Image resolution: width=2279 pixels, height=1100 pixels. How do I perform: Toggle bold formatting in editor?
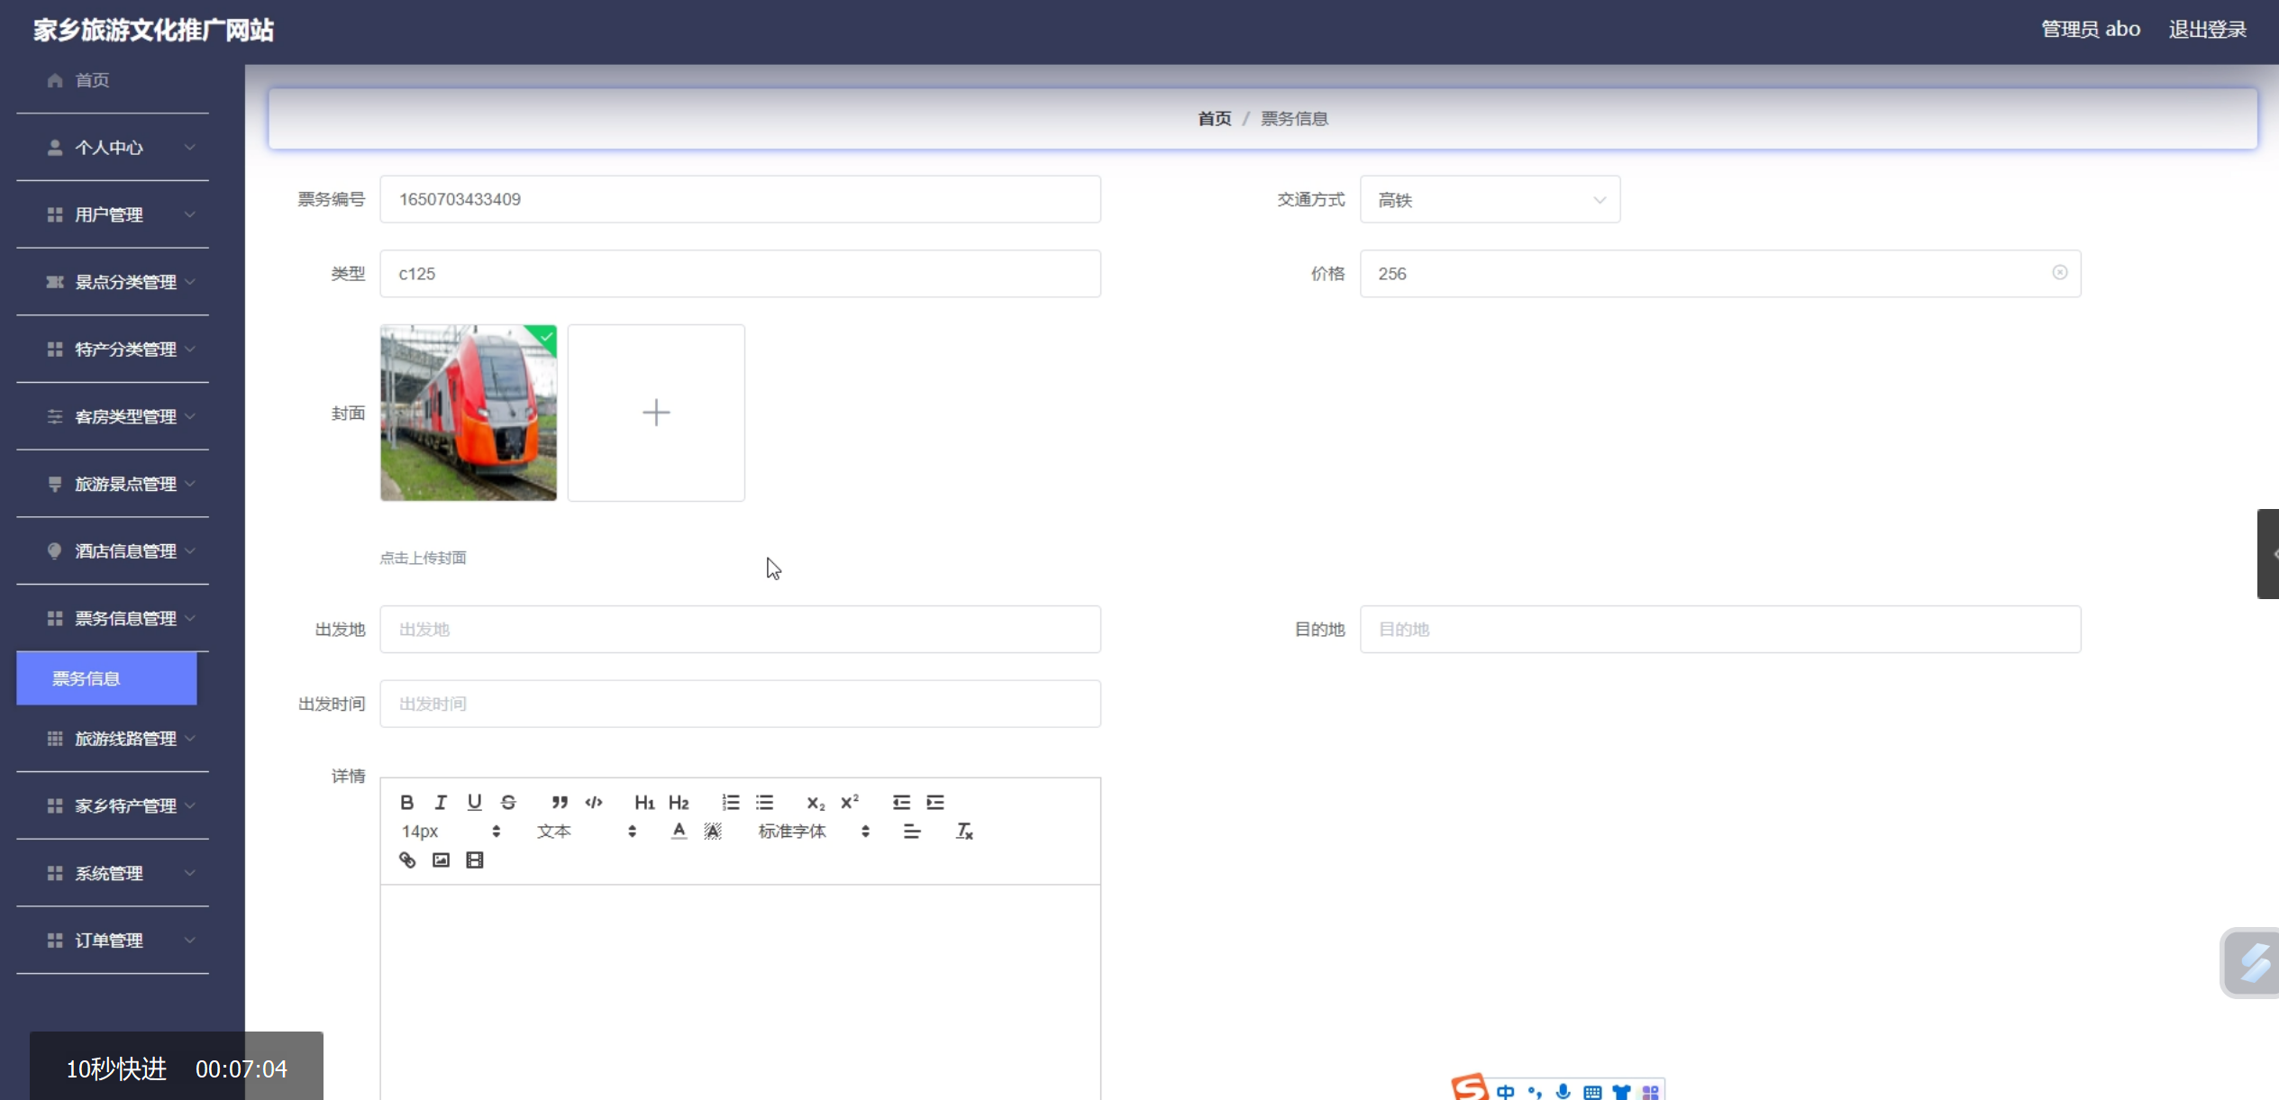click(x=407, y=802)
